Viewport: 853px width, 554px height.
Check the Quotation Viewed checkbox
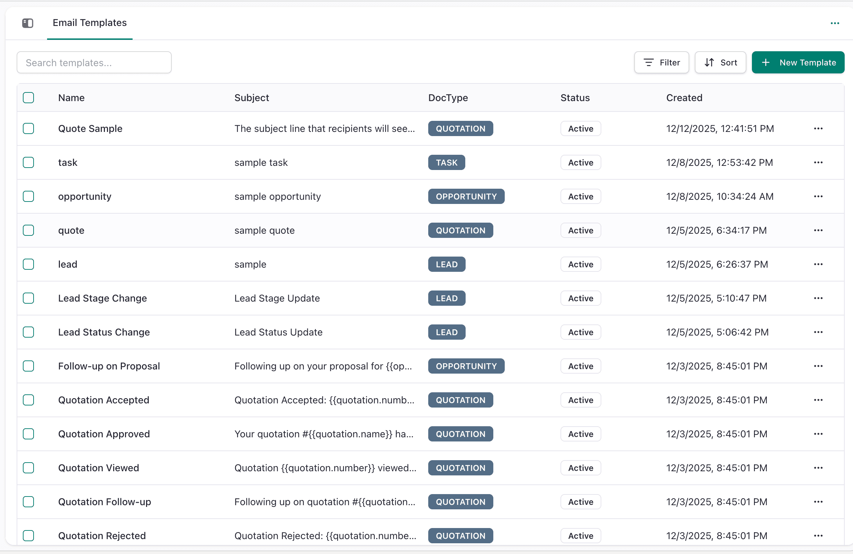click(28, 468)
